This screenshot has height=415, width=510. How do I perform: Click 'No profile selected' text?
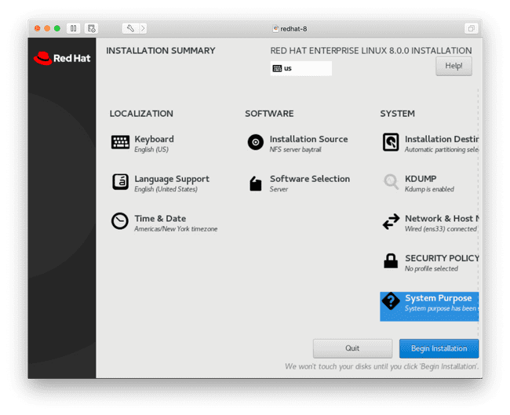[x=432, y=268]
